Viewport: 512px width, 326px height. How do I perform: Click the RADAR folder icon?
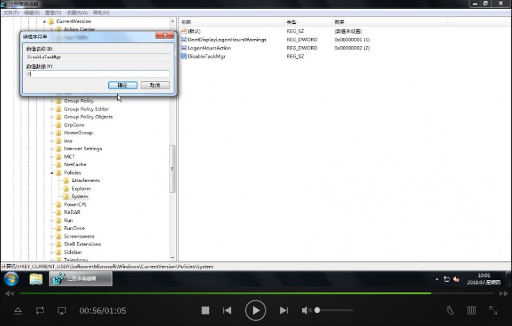[x=59, y=212]
